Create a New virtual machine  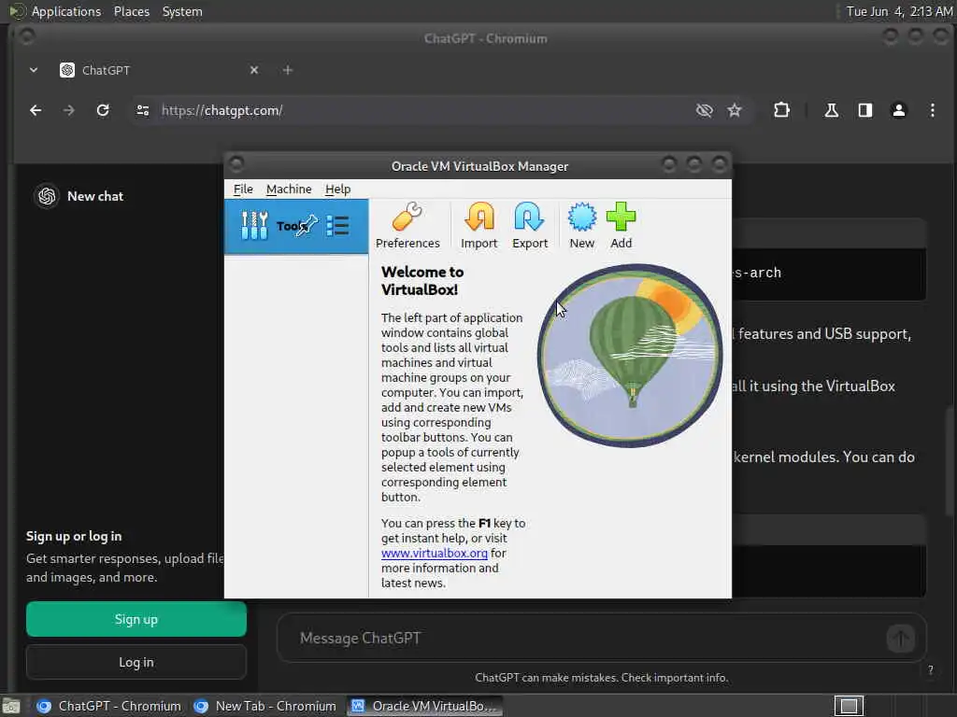coord(581,225)
